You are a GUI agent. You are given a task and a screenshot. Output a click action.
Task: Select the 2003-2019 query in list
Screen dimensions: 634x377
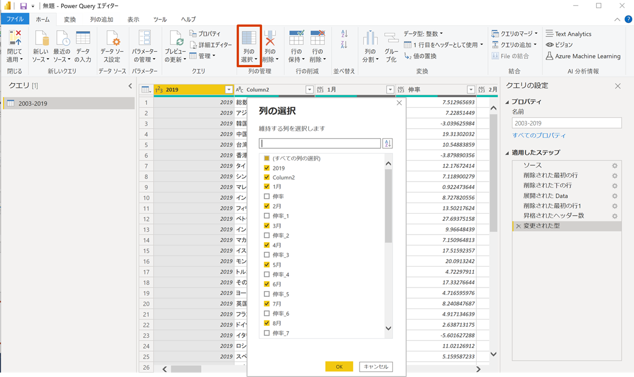(69, 103)
